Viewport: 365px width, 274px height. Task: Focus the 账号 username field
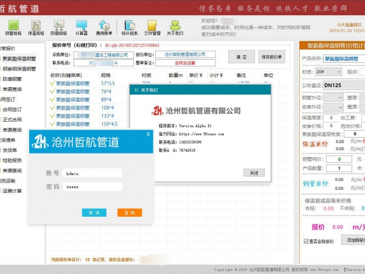[x=92, y=173]
